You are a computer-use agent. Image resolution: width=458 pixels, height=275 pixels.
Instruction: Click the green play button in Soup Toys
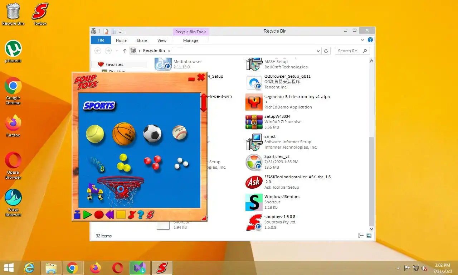point(87,215)
